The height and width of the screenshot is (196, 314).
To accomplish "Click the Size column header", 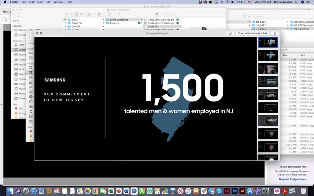I will coord(285,55).
